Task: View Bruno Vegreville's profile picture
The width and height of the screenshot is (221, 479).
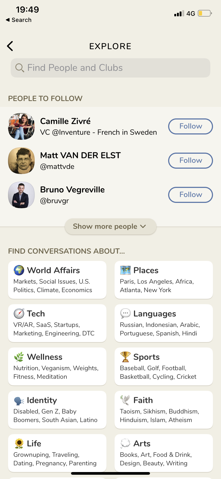Action: (x=21, y=195)
